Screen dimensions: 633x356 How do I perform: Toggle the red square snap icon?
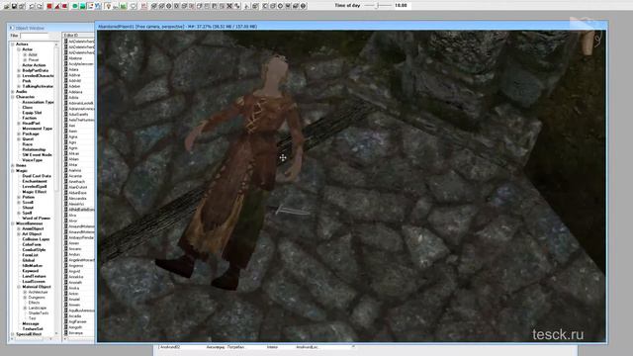pyautogui.click(x=49, y=6)
